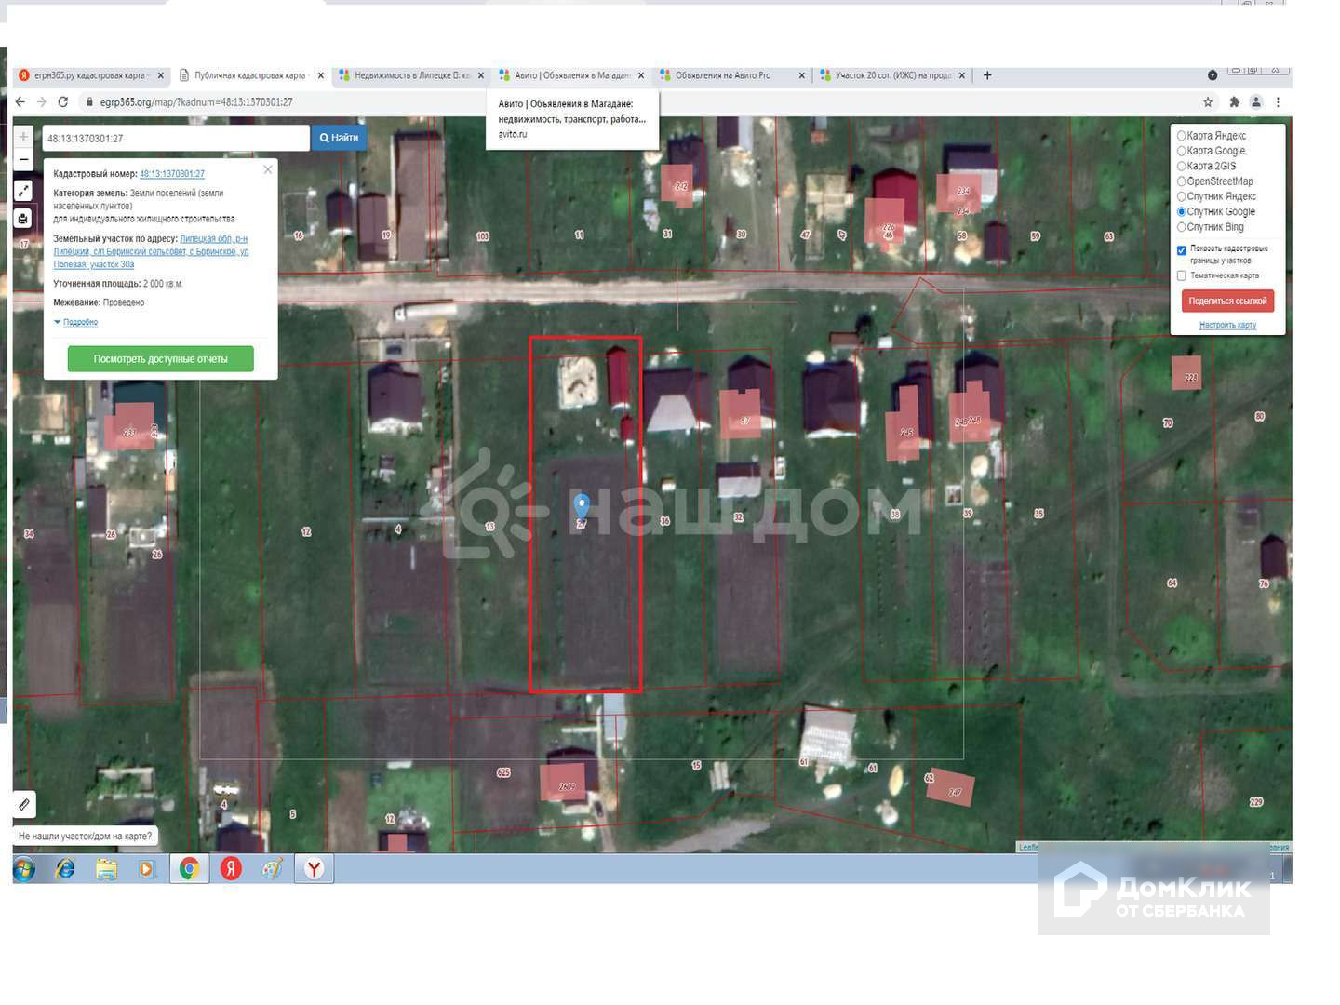Click the site padlock security icon

[x=89, y=102]
